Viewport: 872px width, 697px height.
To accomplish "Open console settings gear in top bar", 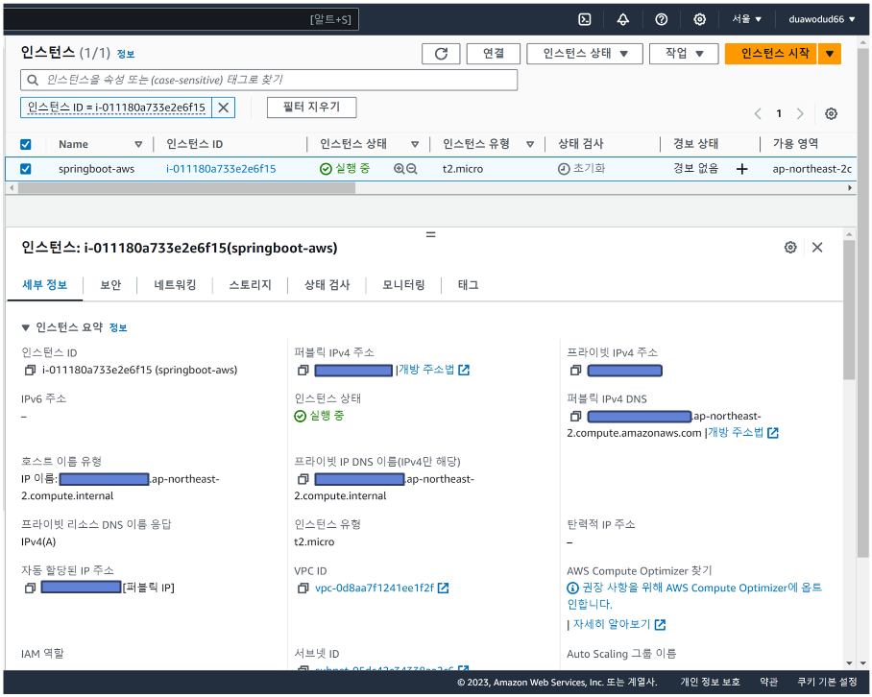I will 699,19.
